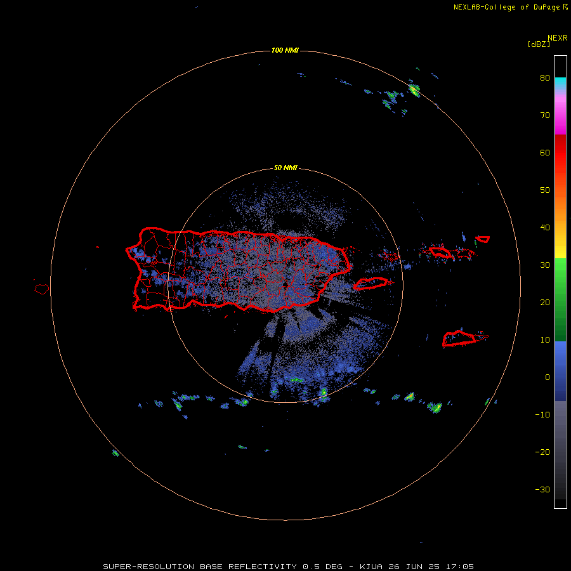Click the Super-Resolution Base Reflectivity caption
The image size is (571, 571).
(x=289, y=567)
